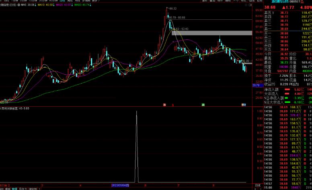Open the 复权 adjustment menu
Viewport: 312px width, 190px height.
pyautogui.click(x=205, y=1)
